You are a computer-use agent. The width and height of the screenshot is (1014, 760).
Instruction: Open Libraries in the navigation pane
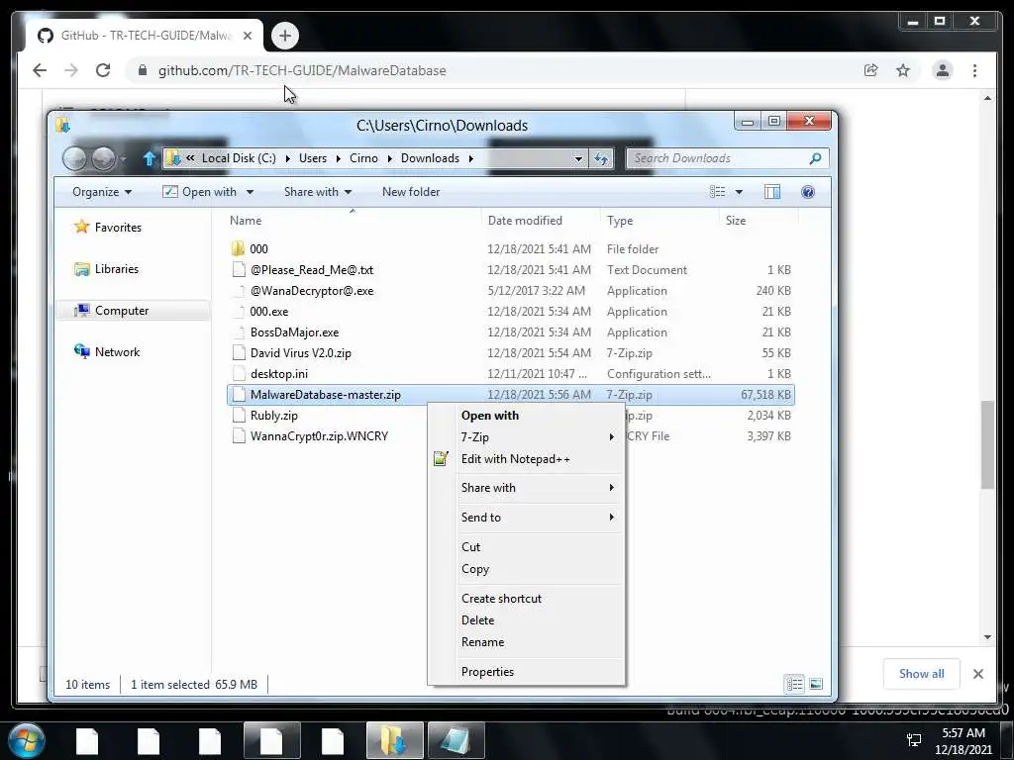pyautogui.click(x=117, y=269)
